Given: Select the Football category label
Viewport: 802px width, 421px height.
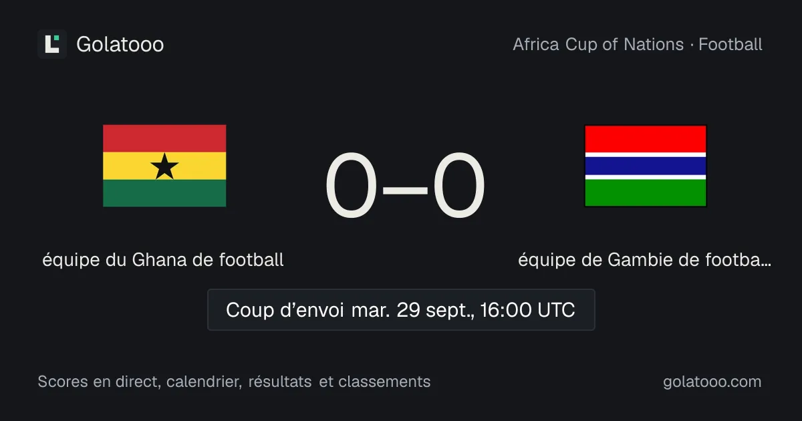Looking at the screenshot, I should click(730, 45).
